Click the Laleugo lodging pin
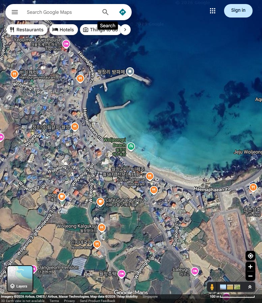The height and width of the screenshot is (303, 262). [x=195, y=271]
